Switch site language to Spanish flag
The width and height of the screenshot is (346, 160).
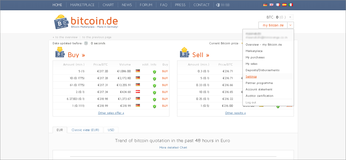[x=284, y=5]
